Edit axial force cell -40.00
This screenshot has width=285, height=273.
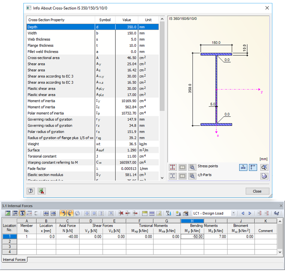click(x=67, y=237)
